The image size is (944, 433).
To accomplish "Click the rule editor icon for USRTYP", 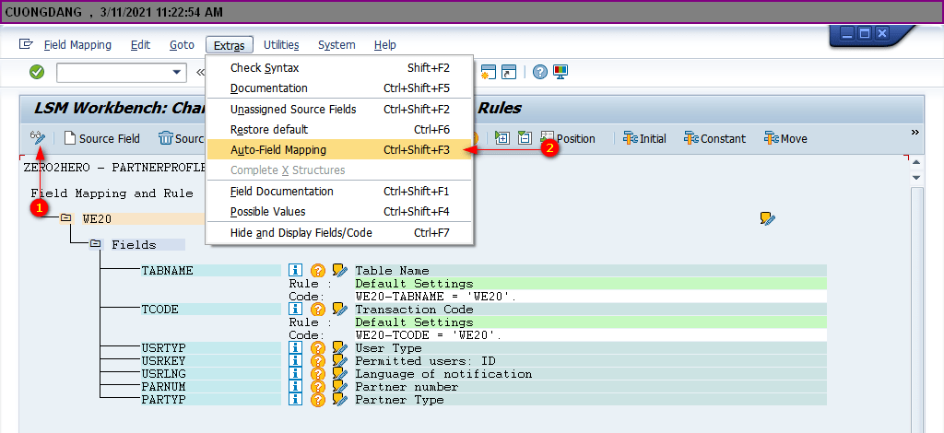I will click(x=339, y=348).
